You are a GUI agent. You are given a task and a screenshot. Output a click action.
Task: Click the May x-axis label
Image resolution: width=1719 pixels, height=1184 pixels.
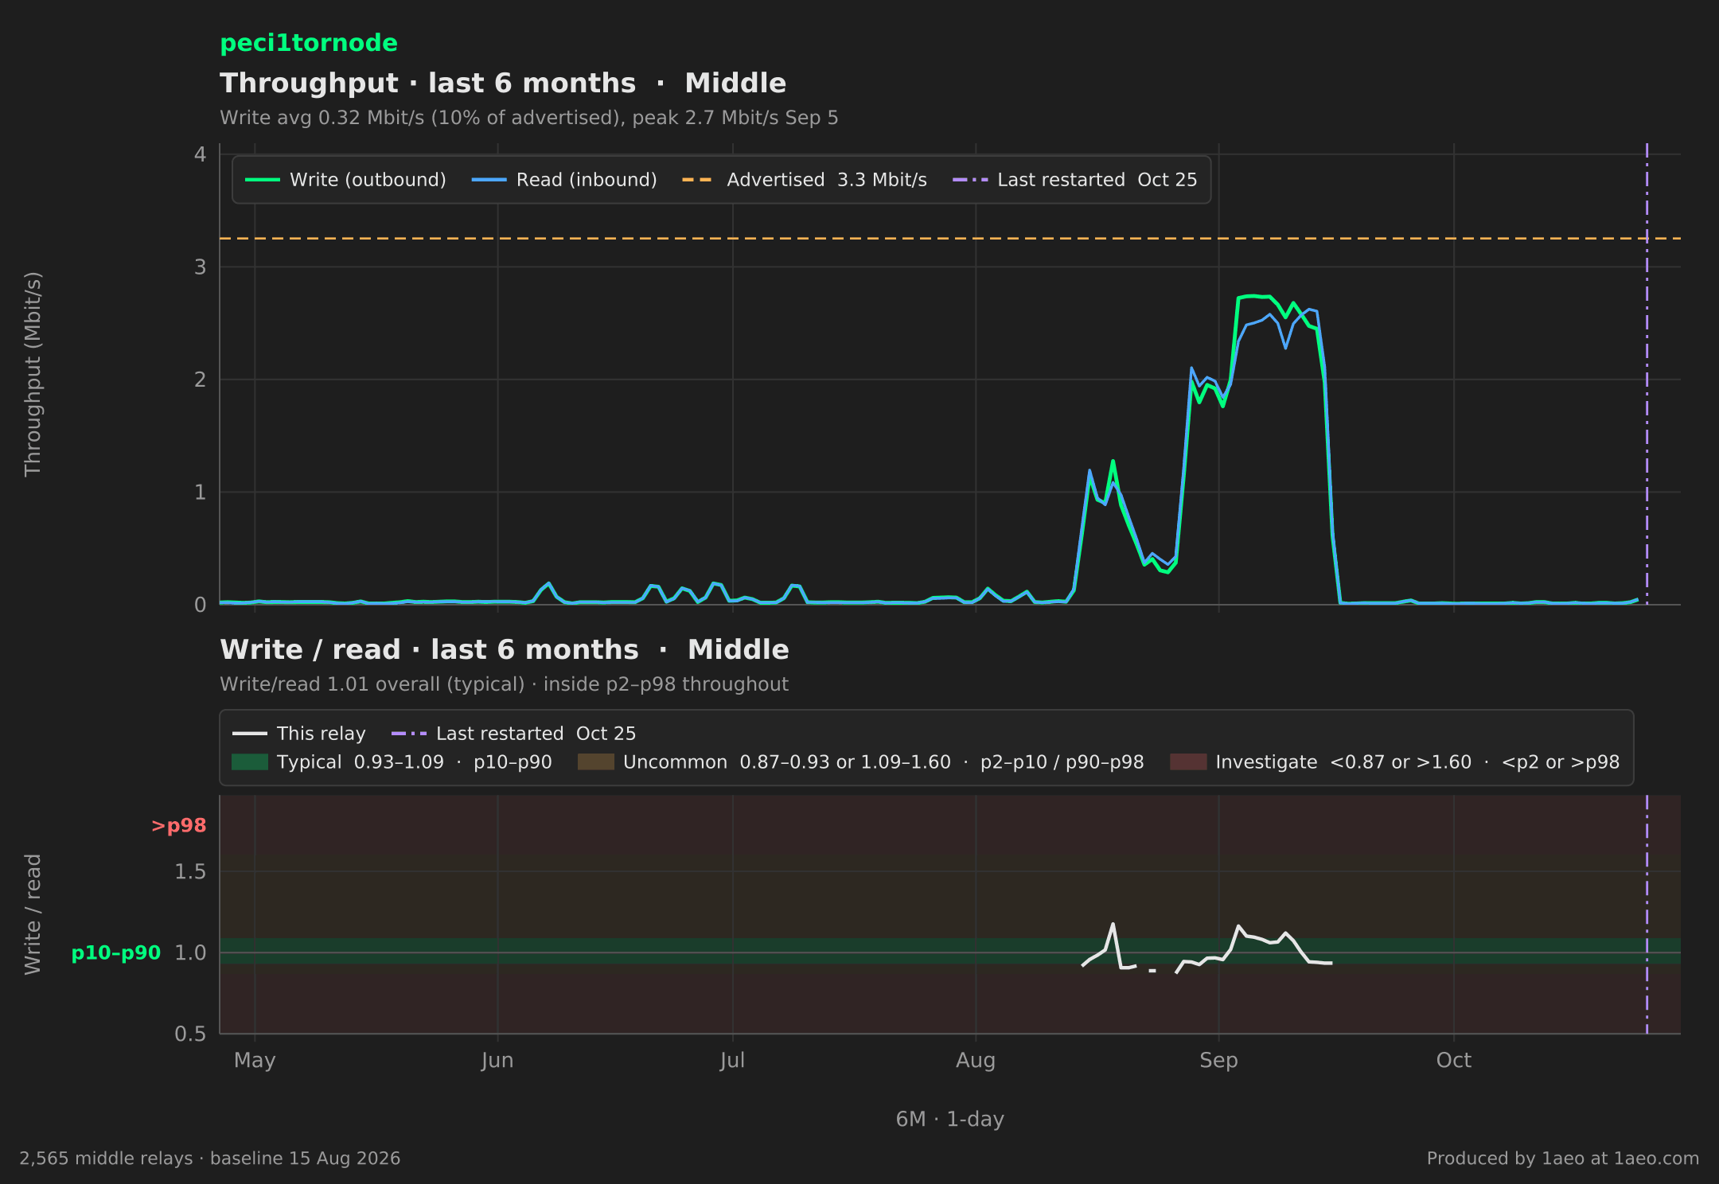[255, 1061]
